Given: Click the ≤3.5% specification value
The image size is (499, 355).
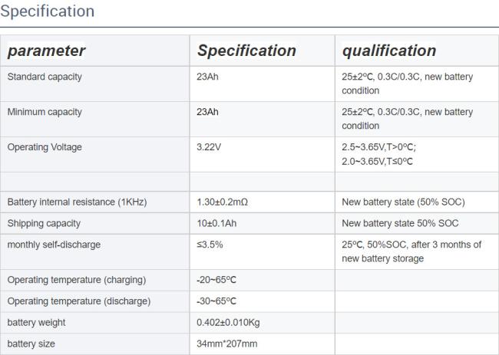Looking at the screenshot, I should tap(210, 245).
